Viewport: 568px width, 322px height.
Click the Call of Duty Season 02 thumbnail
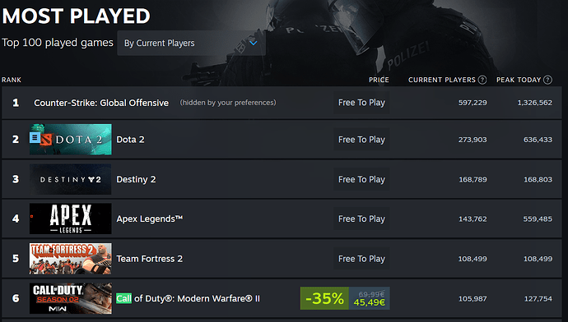(x=71, y=298)
